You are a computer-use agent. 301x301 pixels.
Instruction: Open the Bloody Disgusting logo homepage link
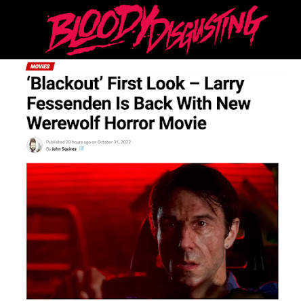click(157, 29)
